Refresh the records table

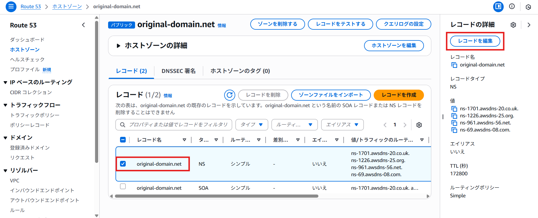click(230, 95)
